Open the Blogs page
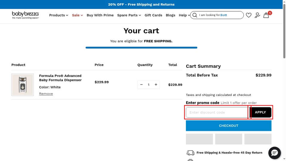 point(170,15)
